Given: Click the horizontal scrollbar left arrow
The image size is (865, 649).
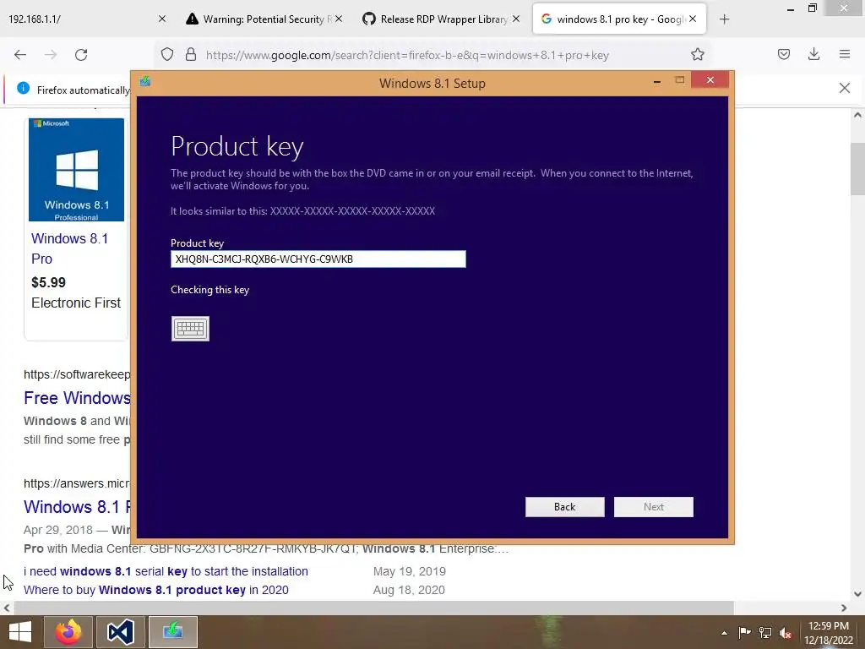Looking at the screenshot, I should 7,608.
